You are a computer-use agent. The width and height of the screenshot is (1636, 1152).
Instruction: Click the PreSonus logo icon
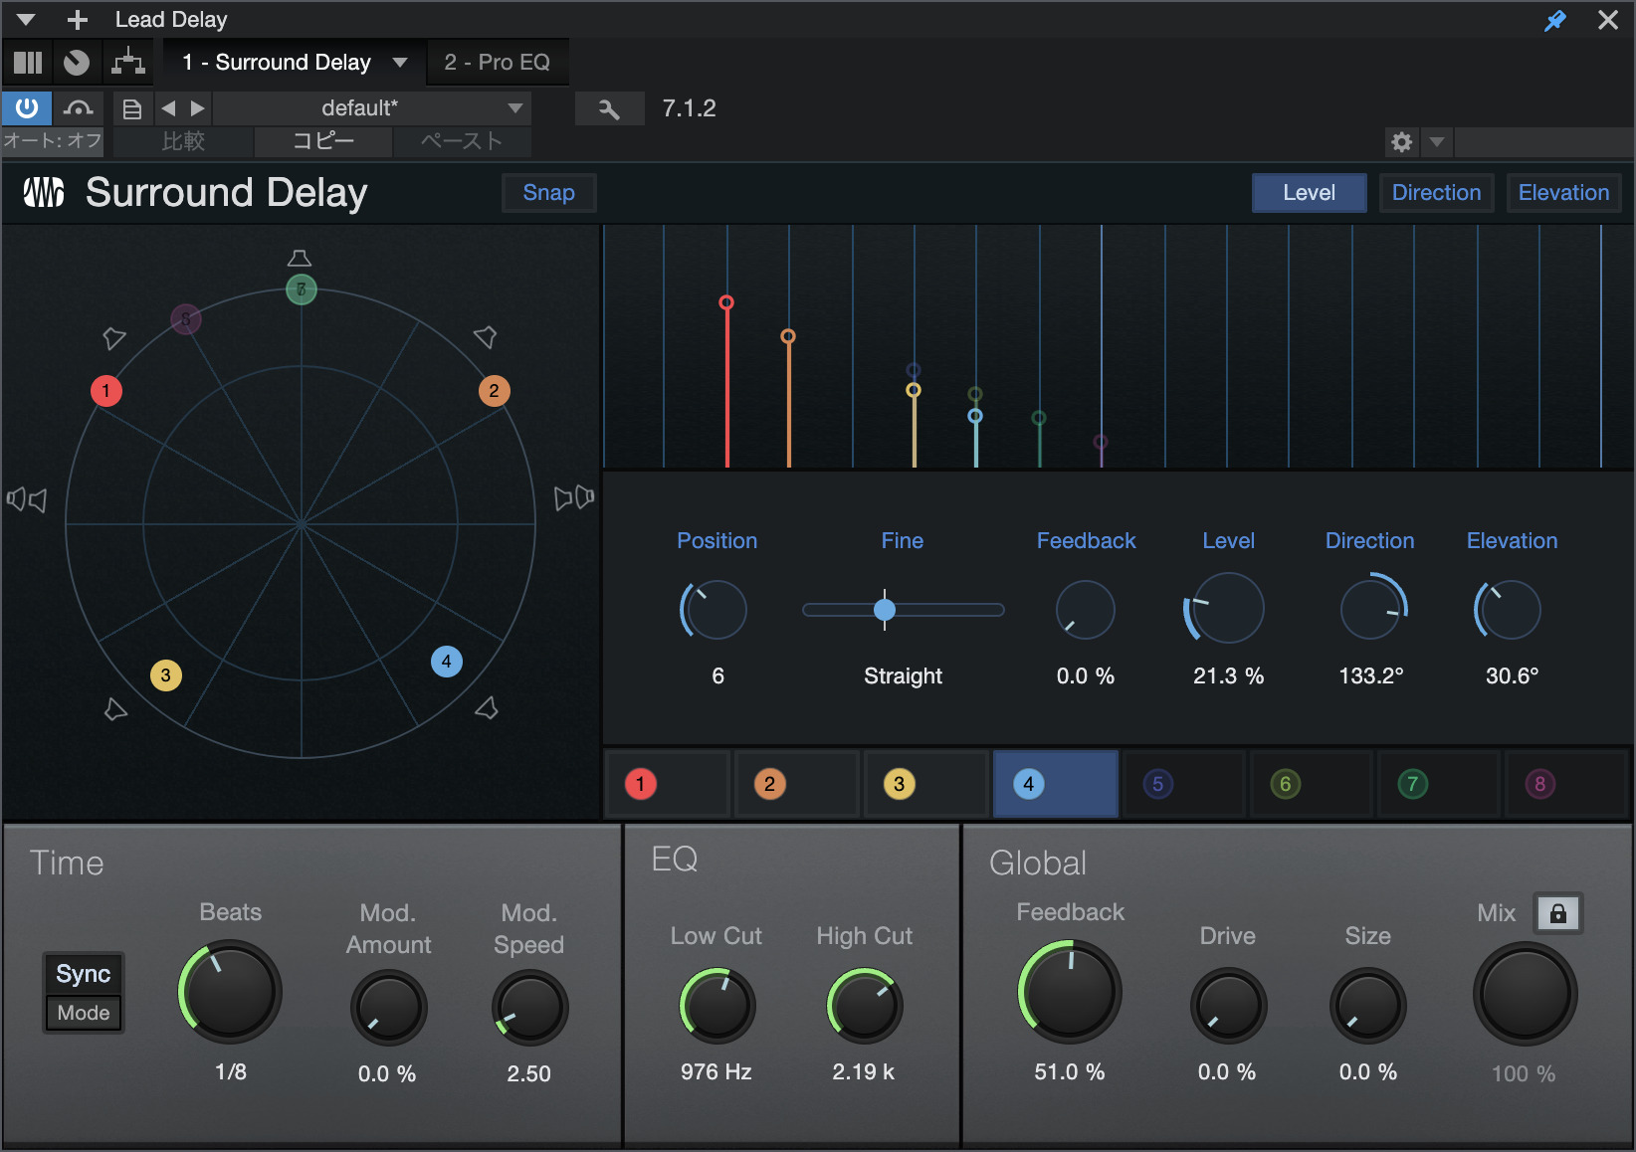coord(44,192)
